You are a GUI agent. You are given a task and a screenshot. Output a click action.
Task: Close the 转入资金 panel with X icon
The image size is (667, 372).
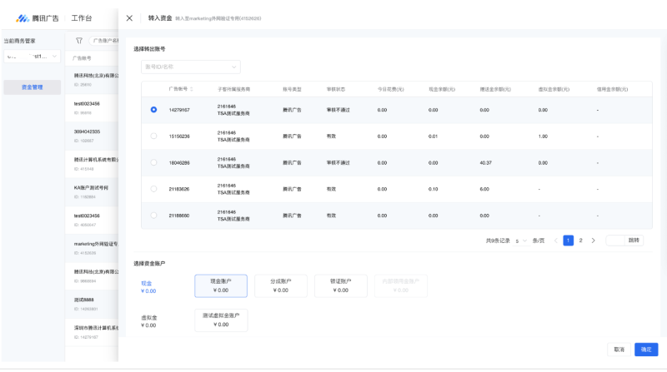[x=129, y=17]
